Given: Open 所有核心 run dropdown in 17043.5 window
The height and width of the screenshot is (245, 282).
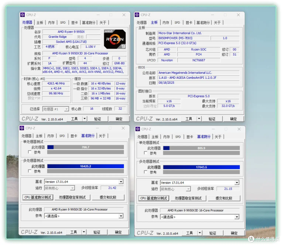Looking at the screenshot, I should coord(175,189).
